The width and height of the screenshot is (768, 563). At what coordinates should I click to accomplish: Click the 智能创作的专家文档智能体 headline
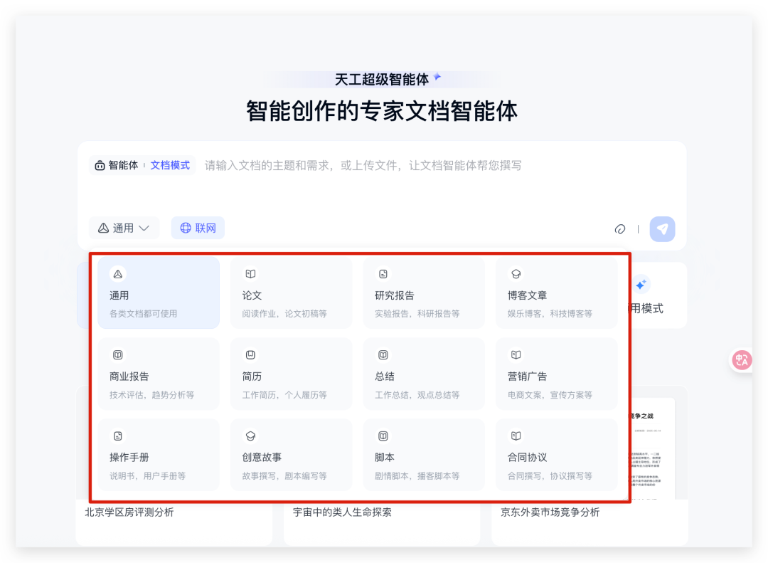[x=382, y=111]
